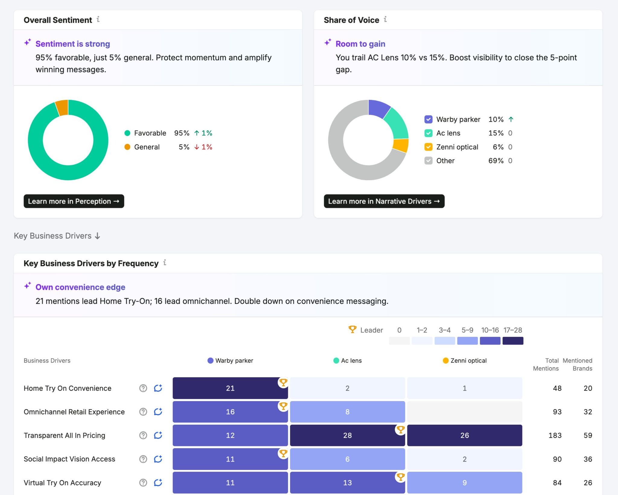Select Warby parker 12 Transparent Pricing cell
Screen dimensions: 618x495
point(230,435)
